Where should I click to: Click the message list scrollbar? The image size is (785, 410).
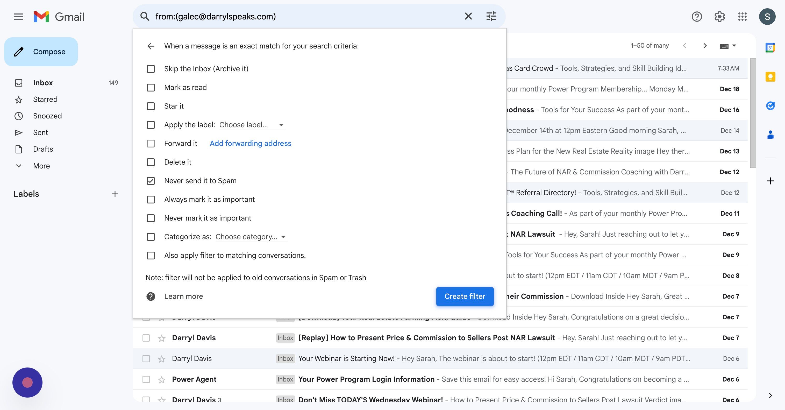[753, 113]
